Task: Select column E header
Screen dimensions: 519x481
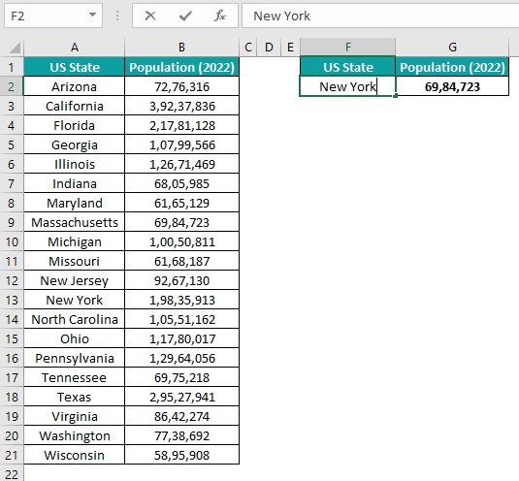Action: coord(290,48)
